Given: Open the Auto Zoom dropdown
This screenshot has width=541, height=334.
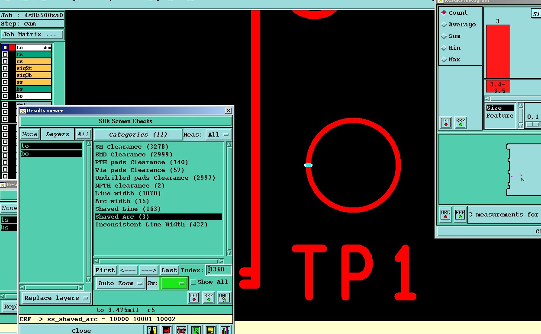Looking at the screenshot, I should click(120, 283).
